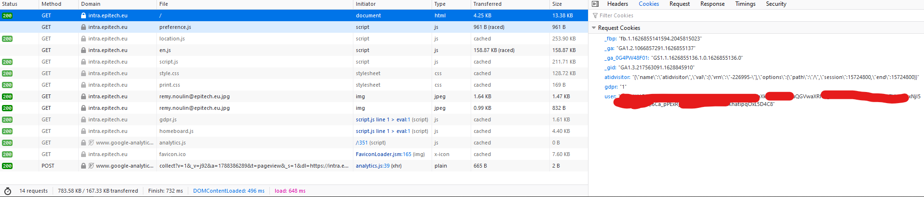Sort requests by the Domain column header
This screenshot has width=924, height=197.
(91, 4)
